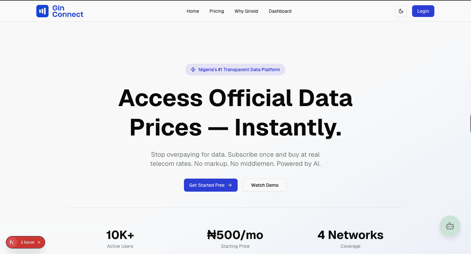Image resolution: width=471 pixels, height=254 pixels.
Task: Open the 1 Issue error overlay label
Action: 27,242
